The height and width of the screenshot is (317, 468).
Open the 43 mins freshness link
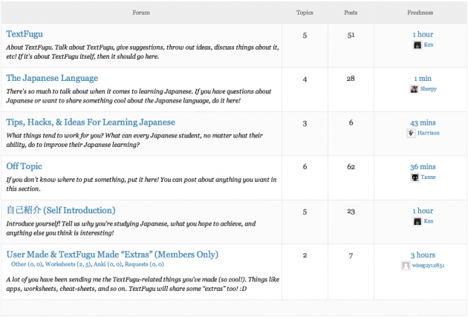[423, 122]
